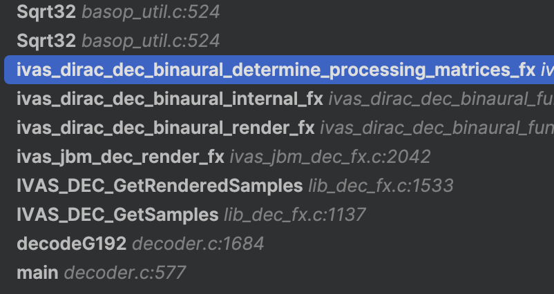
Task: Select the ivas_jbm_dec_render_fx stack frame
Action: [120, 157]
